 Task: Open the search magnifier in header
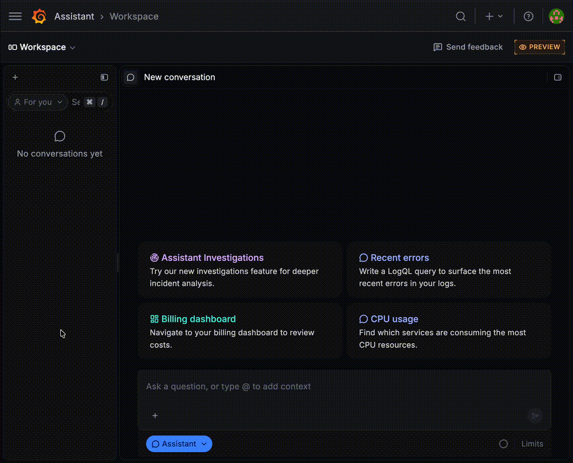click(461, 17)
